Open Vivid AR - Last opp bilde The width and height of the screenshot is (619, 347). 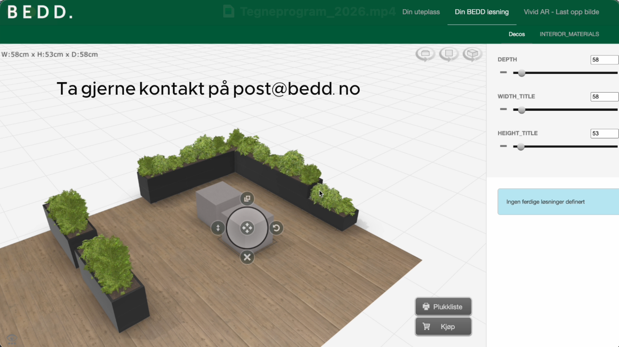(x=561, y=12)
